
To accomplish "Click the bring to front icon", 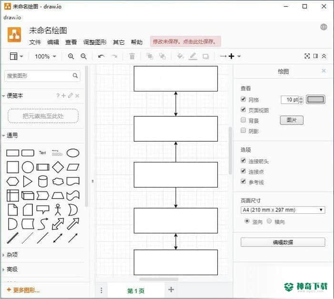I will (x=150, y=56).
